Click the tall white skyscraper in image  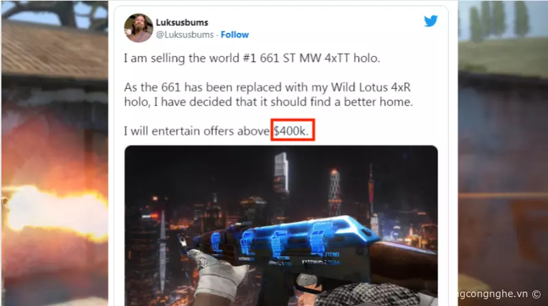tap(282, 173)
